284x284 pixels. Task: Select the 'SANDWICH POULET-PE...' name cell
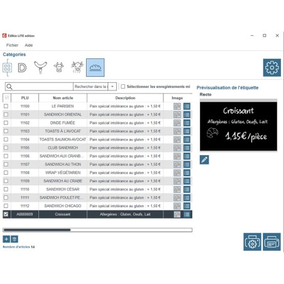click(63, 198)
